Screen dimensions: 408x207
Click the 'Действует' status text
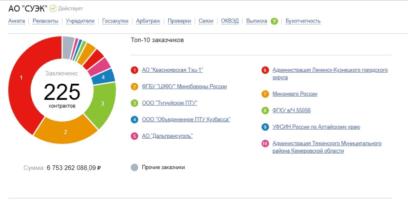click(71, 9)
